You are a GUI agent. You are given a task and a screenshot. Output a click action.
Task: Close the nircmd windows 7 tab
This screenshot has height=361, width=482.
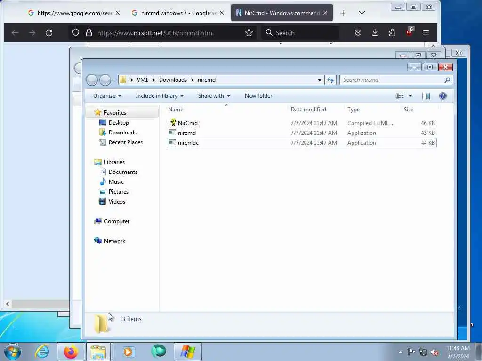click(222, 13)
